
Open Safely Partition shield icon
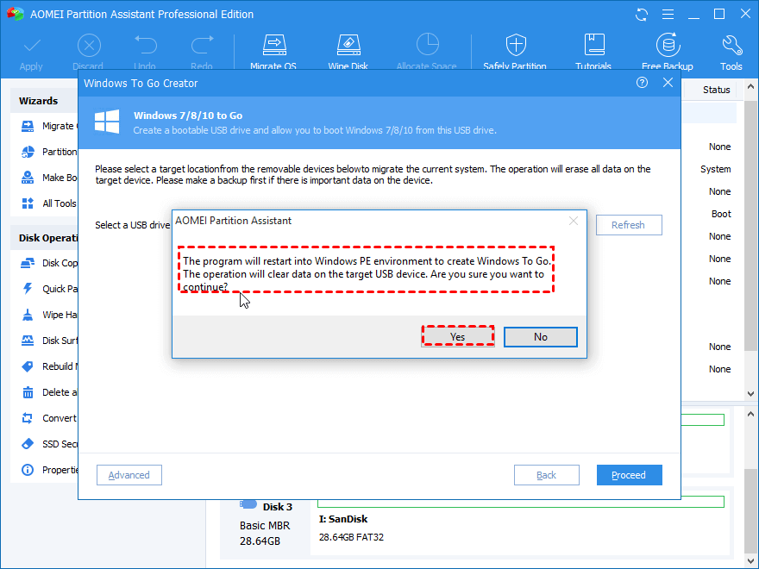point(516,45)
